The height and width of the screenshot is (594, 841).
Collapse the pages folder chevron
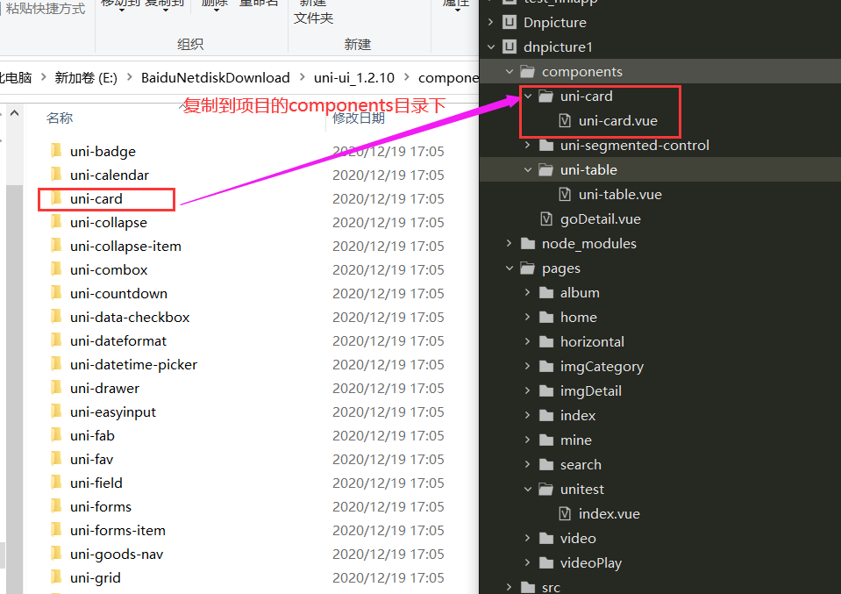[x=510, y=268]
